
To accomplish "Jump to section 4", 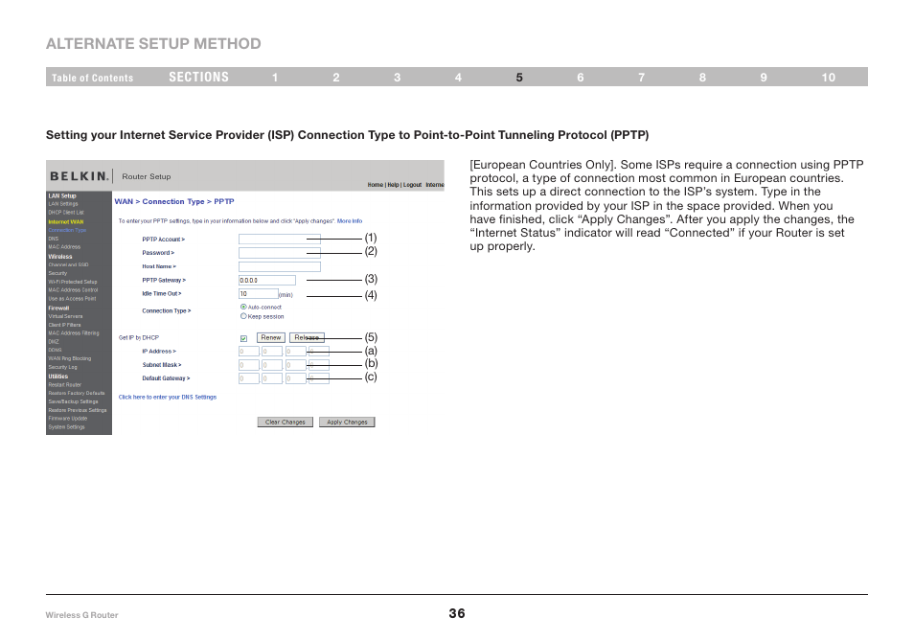I will pyautogui.click(x=458, y=78).
